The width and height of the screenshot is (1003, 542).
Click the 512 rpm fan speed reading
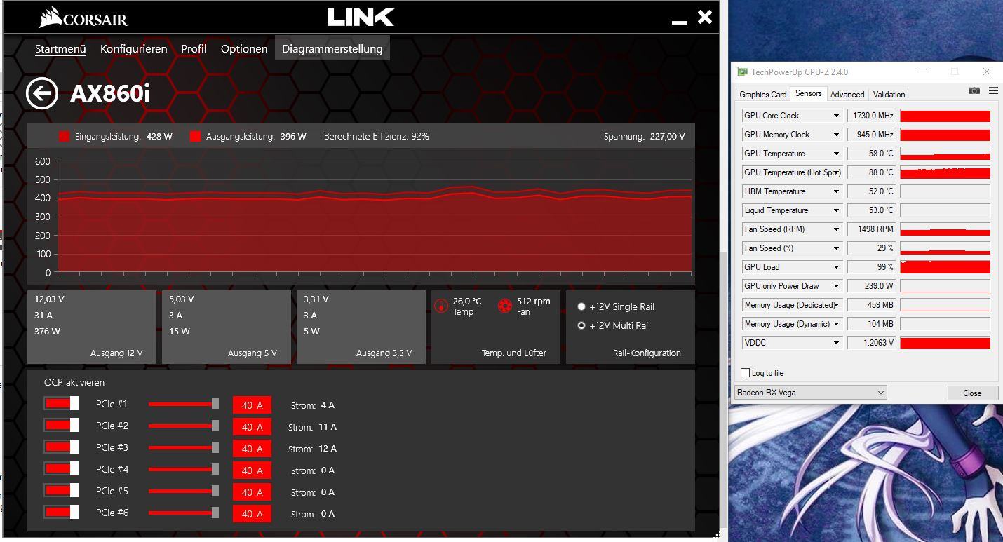[534, 302]
